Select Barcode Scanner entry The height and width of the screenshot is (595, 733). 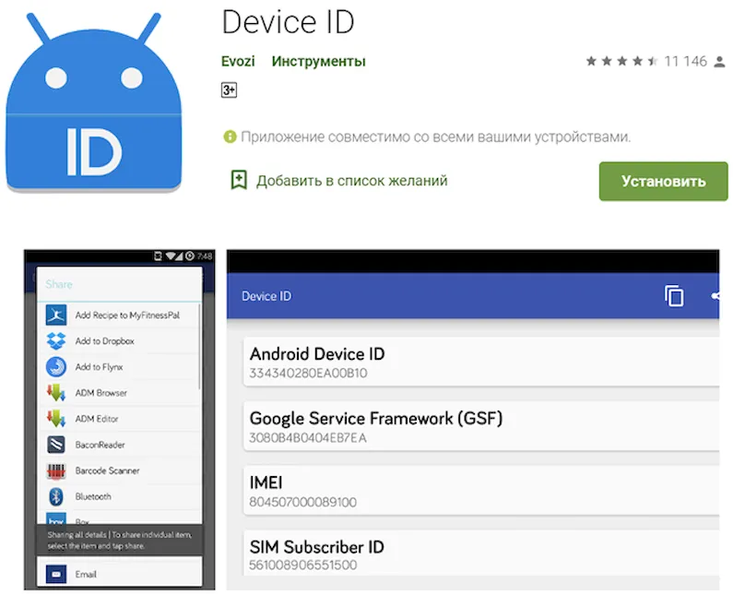119,470
